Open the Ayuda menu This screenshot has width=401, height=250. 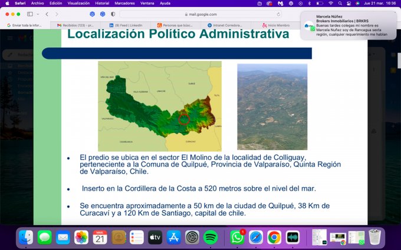click(165, 4)
